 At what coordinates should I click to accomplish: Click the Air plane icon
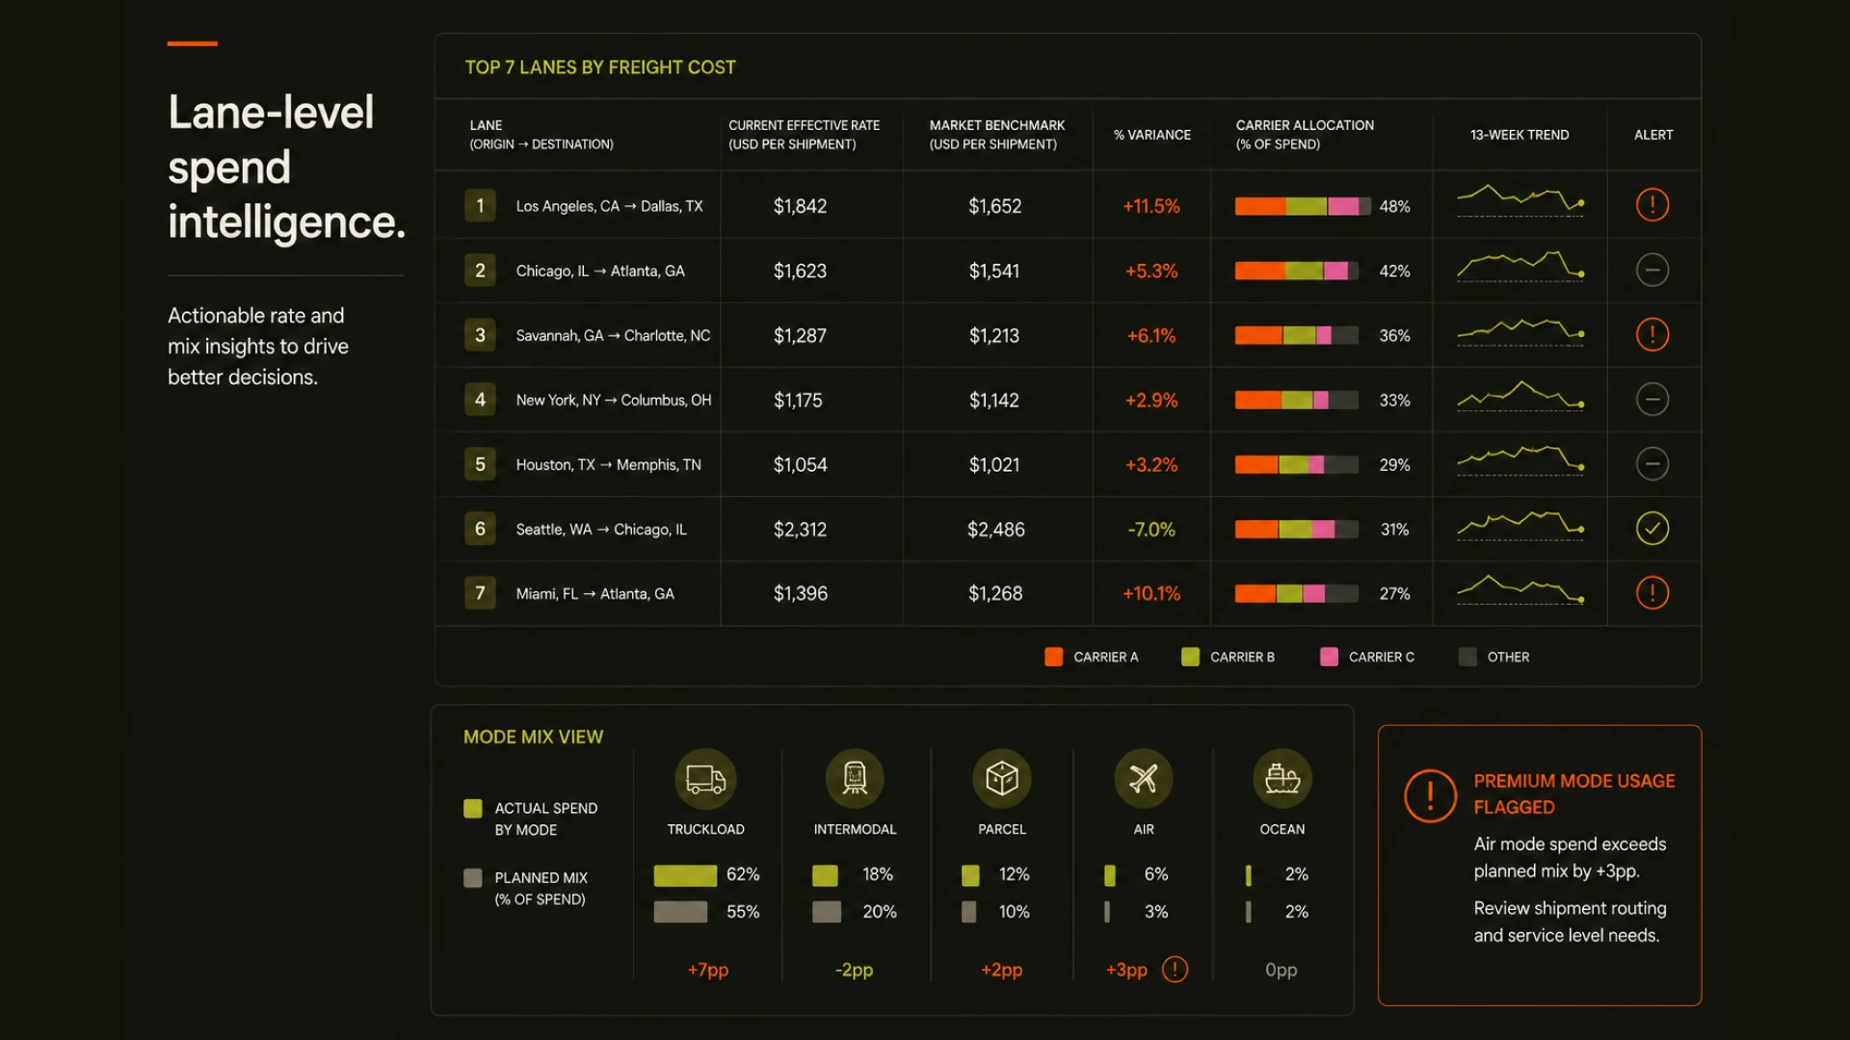[x=1143, y=778]
